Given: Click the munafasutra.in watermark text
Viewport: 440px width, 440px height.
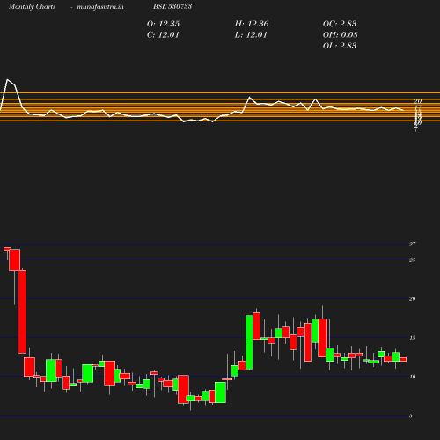Looking at the screenshot, I should pyautogui.click(x=100, y=6).
